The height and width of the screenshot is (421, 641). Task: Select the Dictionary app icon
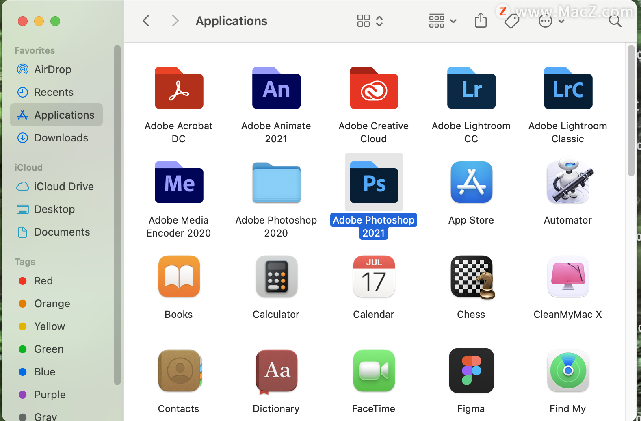pyautogui.click(x=276, y=371)
